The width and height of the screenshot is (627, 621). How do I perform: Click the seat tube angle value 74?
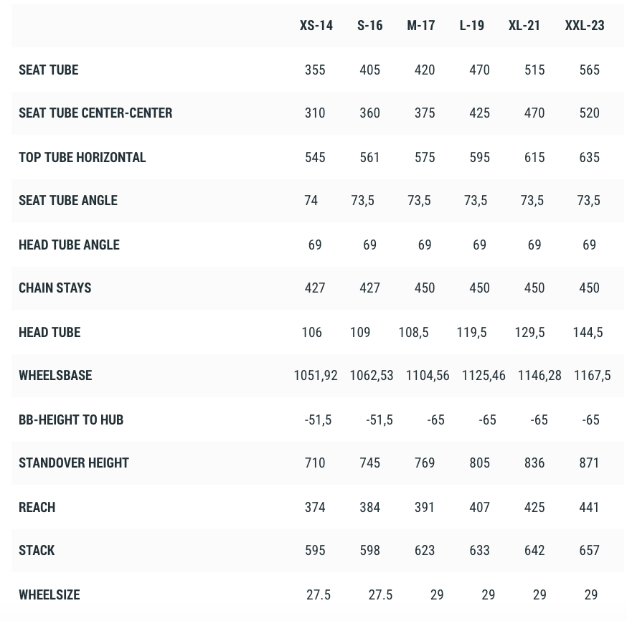(x=311, y=201)
